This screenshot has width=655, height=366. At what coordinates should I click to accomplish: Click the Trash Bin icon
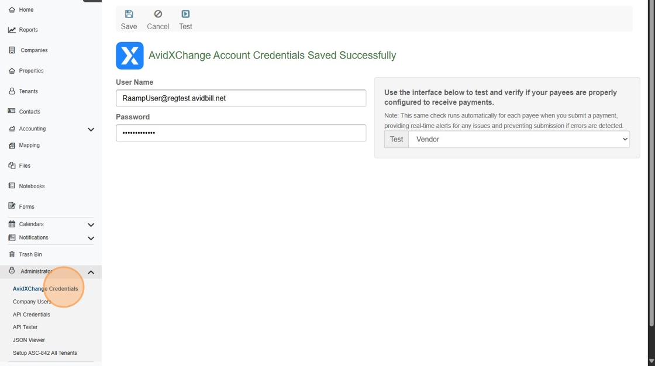[12, 254]
